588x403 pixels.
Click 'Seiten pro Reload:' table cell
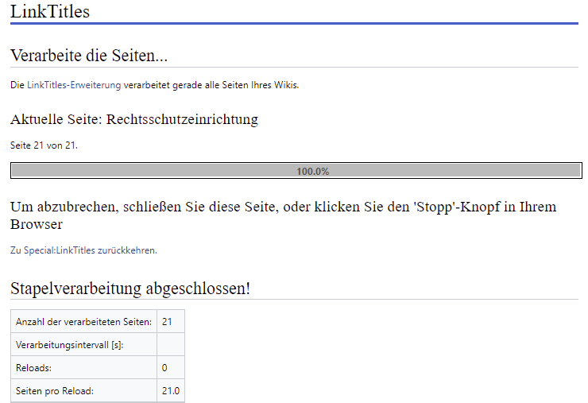pos(83,390)
